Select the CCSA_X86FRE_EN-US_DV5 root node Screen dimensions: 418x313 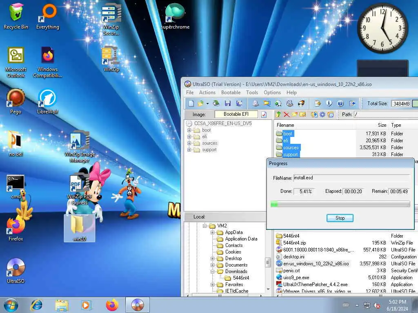(x=223, y=123)
